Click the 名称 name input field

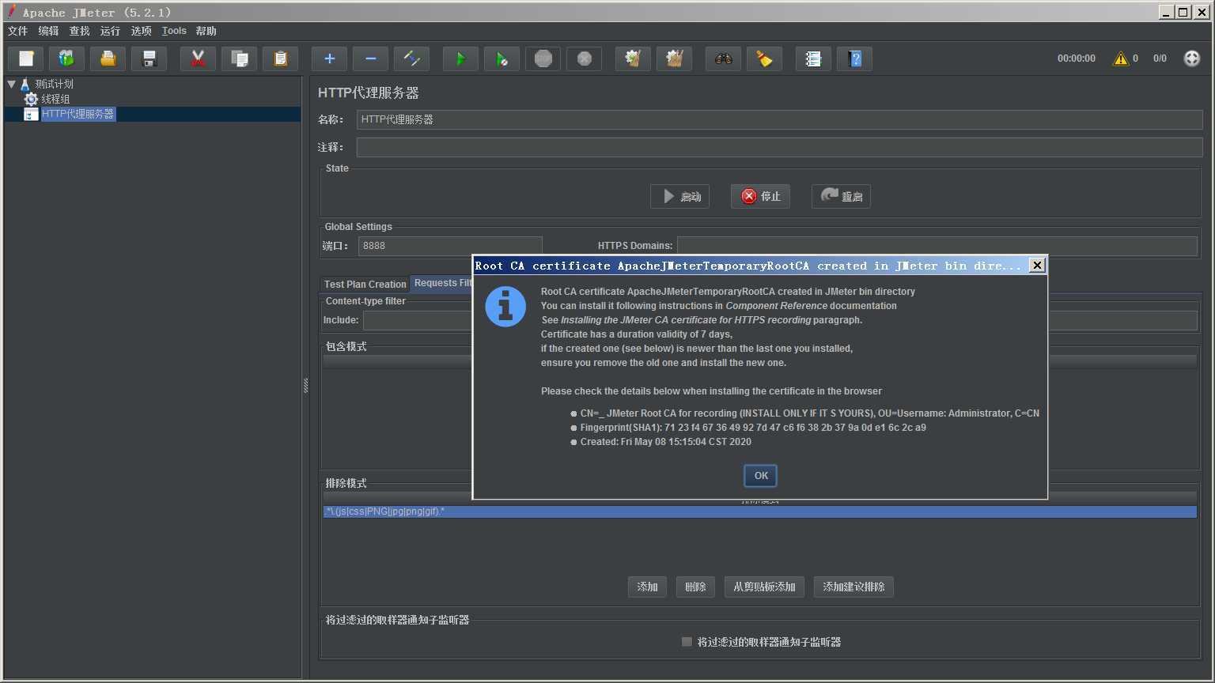pos(779,119)
